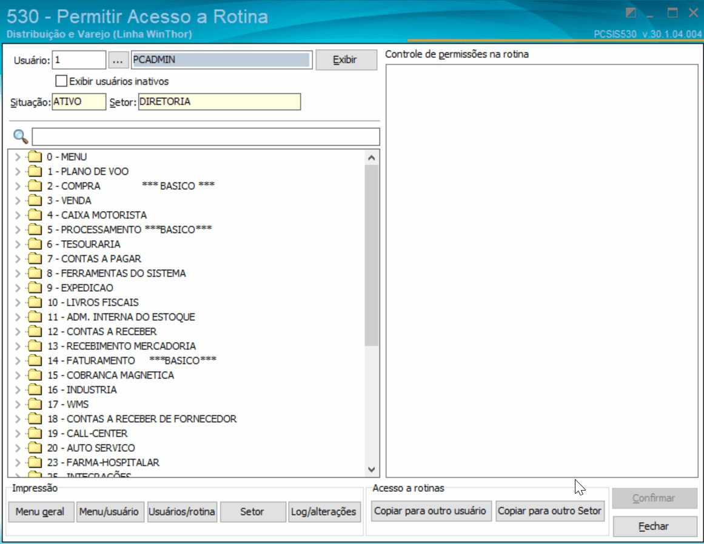Image resolution: width=704 pixels, height=544 pixels.
Task: Click folder icon of 23 - FARMA-HOSPITALAR
Action: coord(35,462)
